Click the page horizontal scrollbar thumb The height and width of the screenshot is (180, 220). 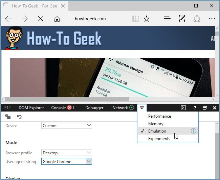point(67,99)
